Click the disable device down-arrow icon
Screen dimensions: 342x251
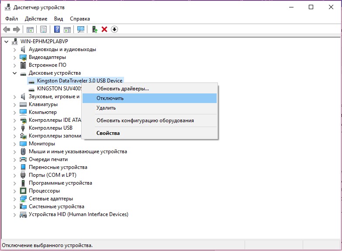click(114, 29)
